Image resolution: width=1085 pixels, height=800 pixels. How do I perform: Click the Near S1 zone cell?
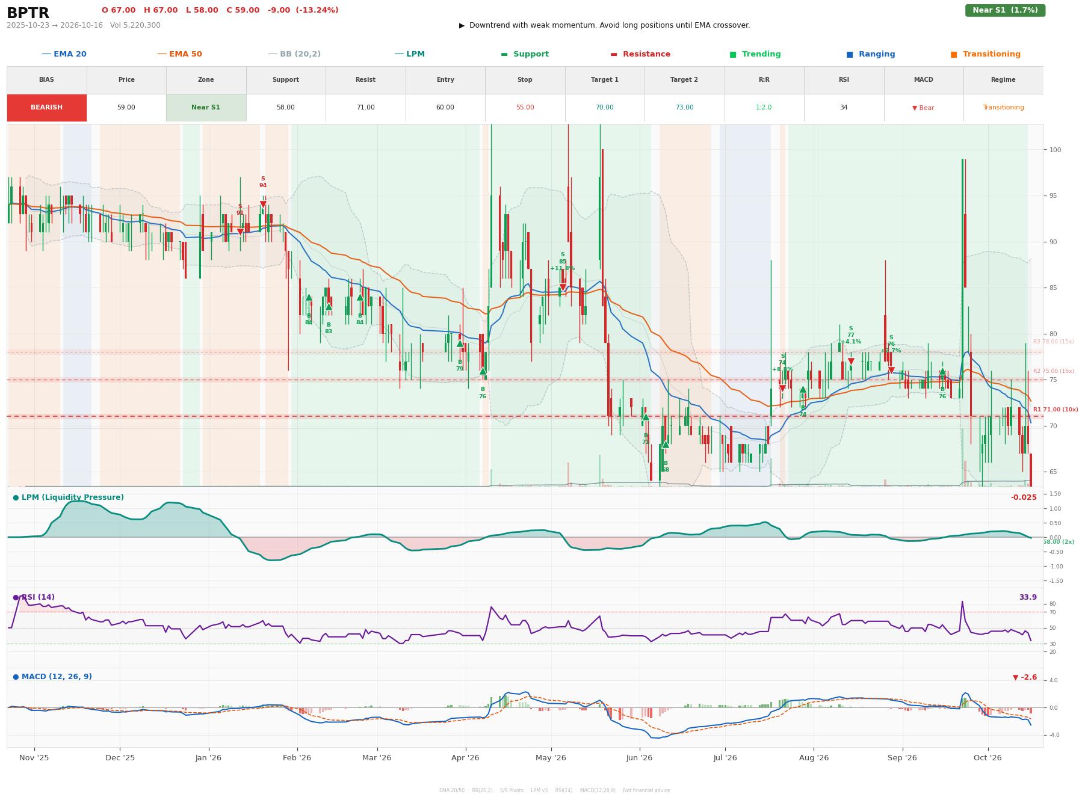(206, 108)
